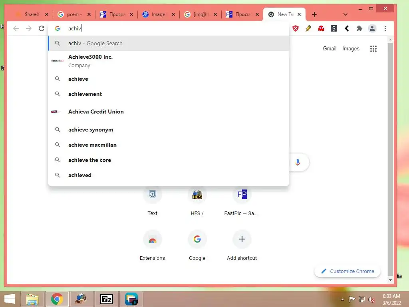Open a new tab with plus button
The width and height of the screenshot is (409, 307).
(x=314, y=14)
